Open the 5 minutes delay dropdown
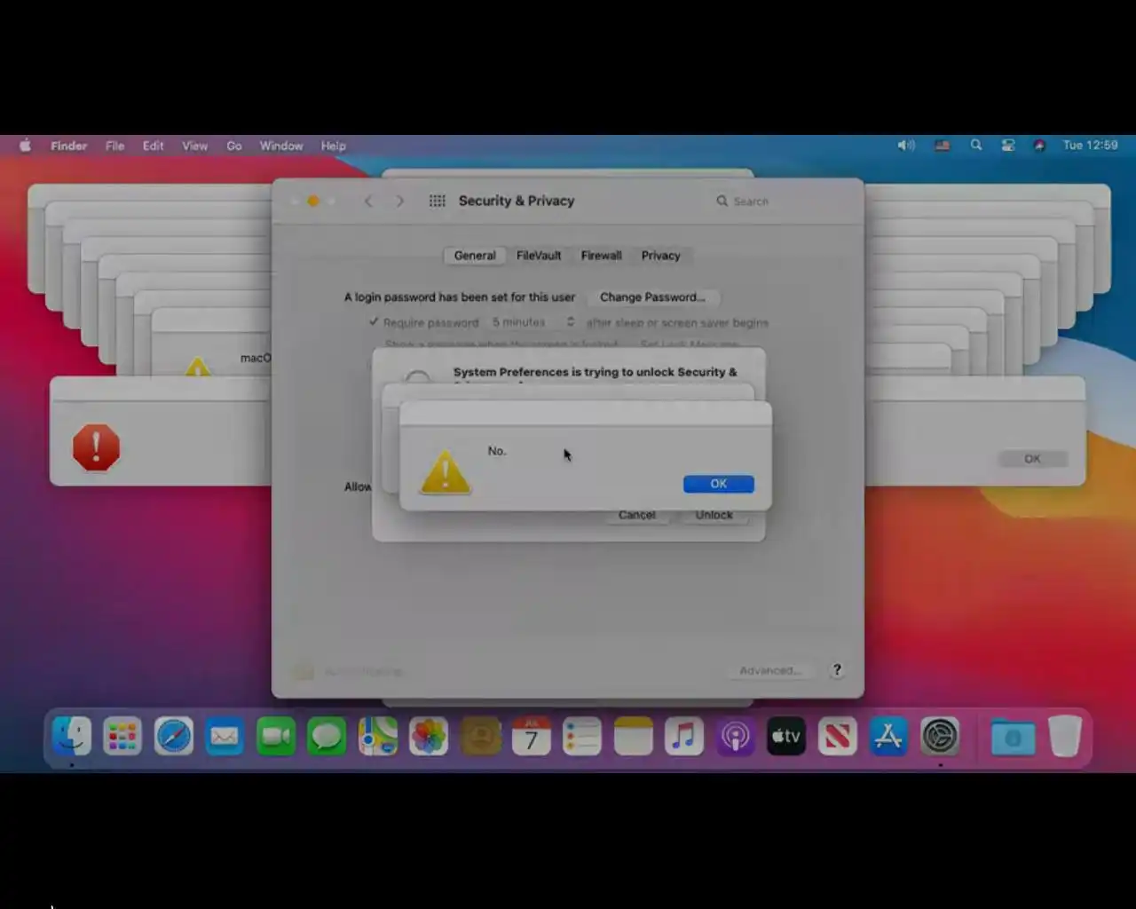Image resolution: width=1136 pixels, height=909 pixels. [x=533, y=322]
